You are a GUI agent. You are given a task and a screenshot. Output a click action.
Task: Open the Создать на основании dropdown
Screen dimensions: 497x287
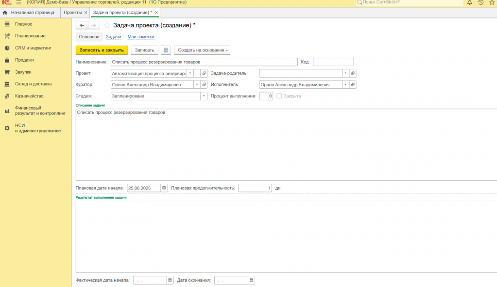pos(202,50)
